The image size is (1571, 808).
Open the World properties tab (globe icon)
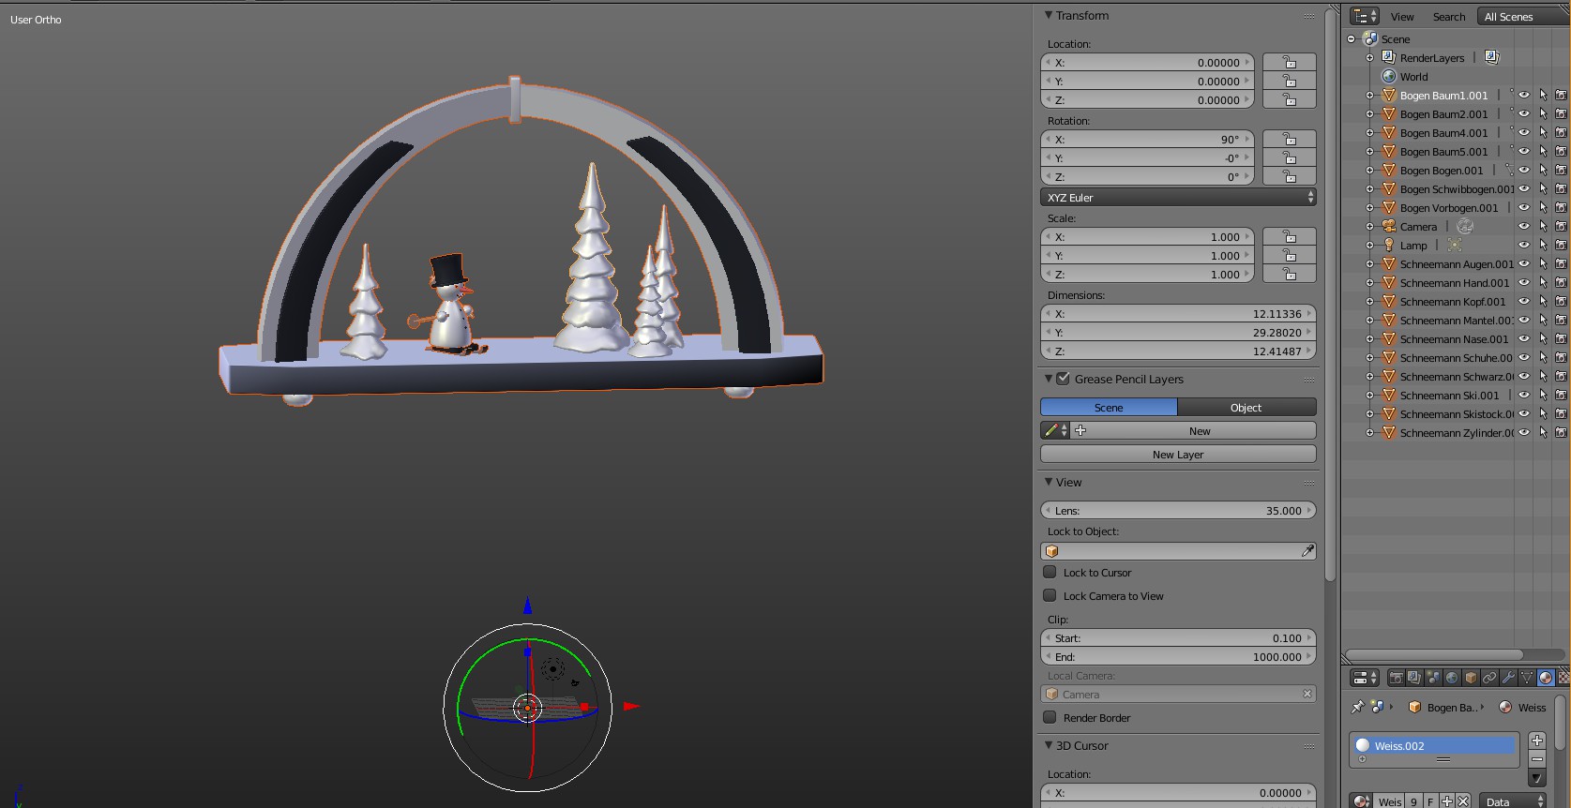pos(1452,678)
